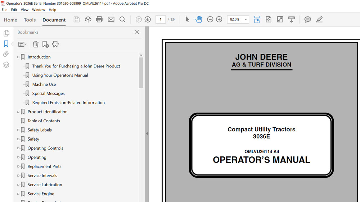
Task: Delete selected bookmark trash icon
Action: pyautogui.click(x=36, y=44)
